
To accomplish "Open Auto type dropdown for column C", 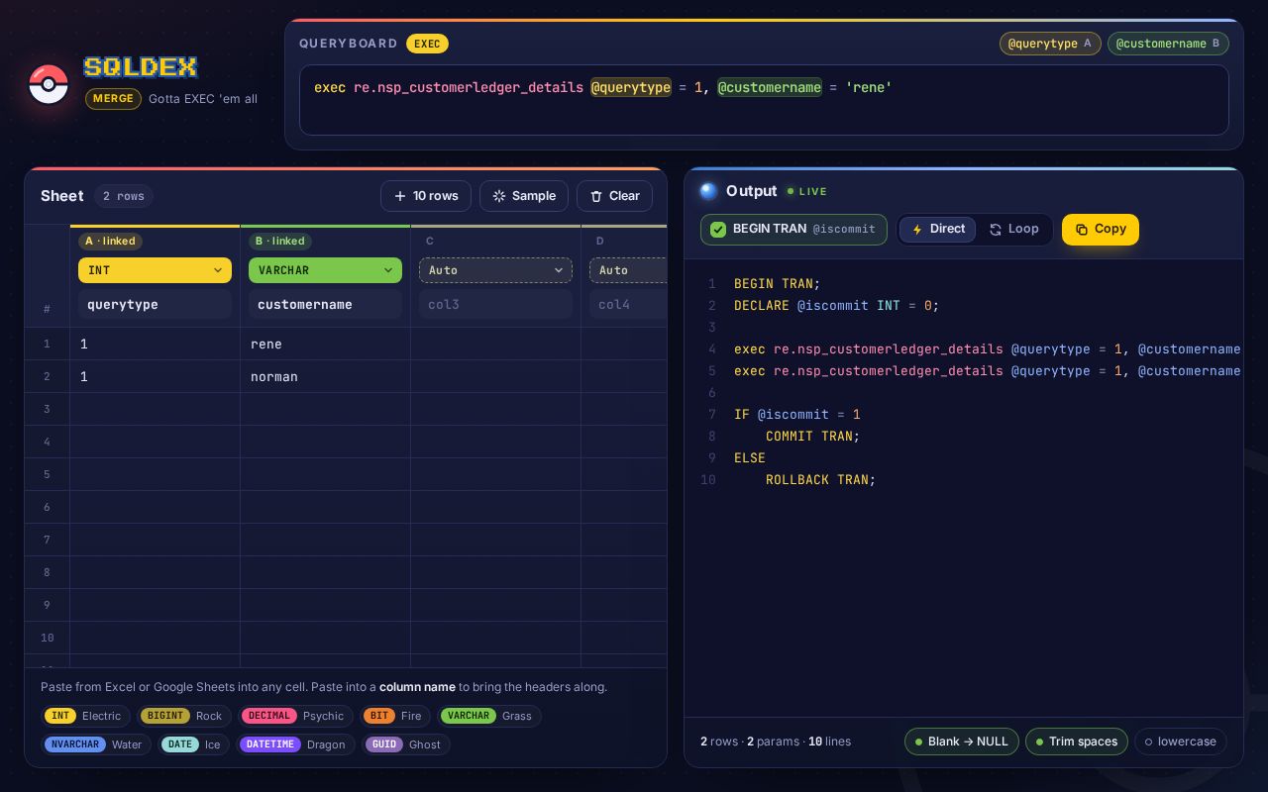I will click(x=495, y=270).
